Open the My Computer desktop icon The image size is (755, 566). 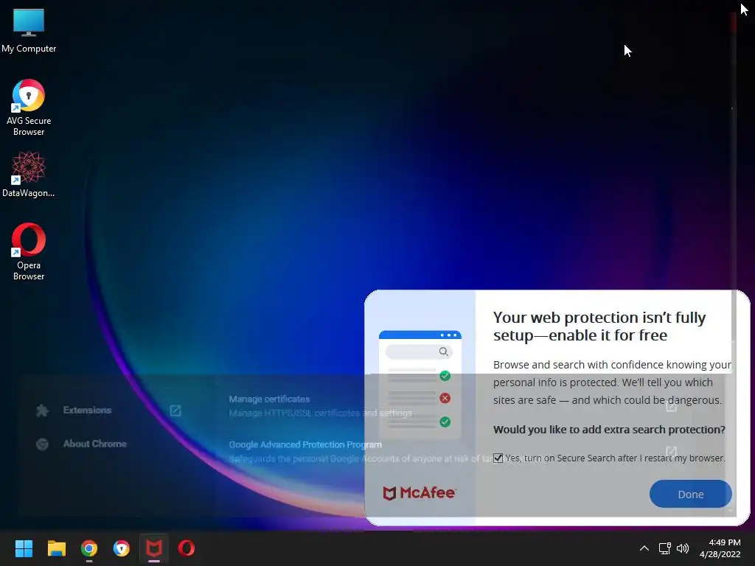pyautogui.click(x=29, y=31)
